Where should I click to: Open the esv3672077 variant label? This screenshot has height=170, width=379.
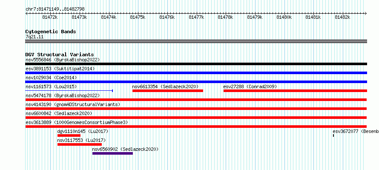tap(356, 131)
